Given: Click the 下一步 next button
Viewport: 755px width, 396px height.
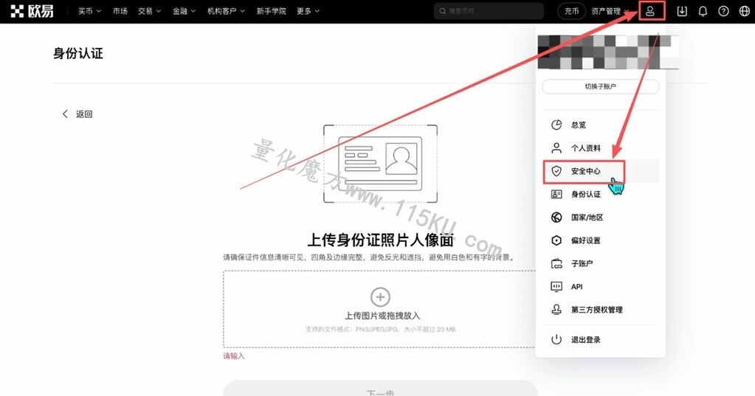Looking at the screenshot, I should [x=380, y=389].
